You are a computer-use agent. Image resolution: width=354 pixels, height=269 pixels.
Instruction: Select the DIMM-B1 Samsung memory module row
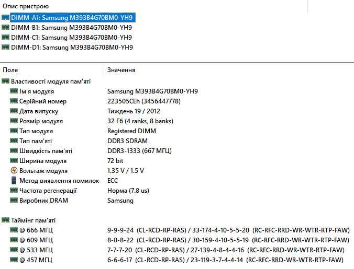(x=71, y=28)
